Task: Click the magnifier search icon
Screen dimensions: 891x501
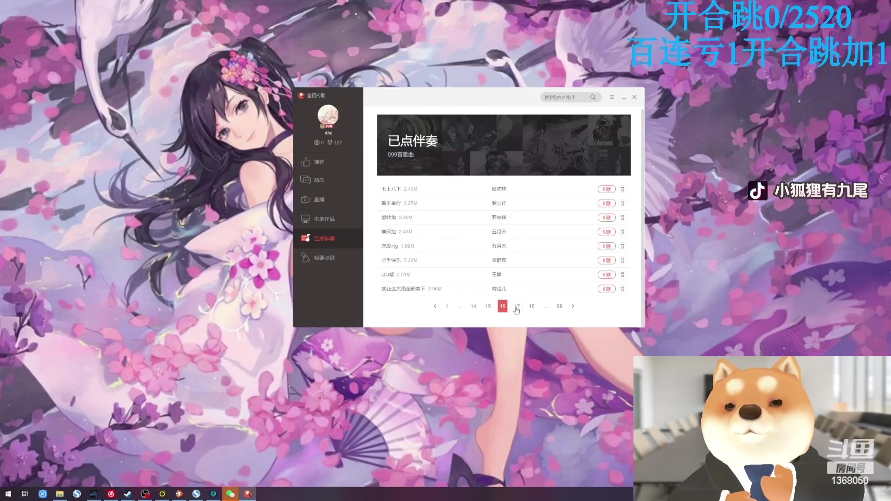Action: [593, 97]
